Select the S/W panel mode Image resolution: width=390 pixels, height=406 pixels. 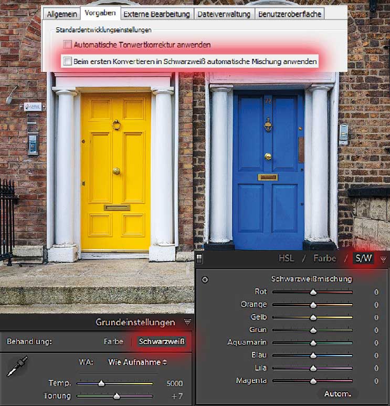pyautogui.click(x=364, y=258)
